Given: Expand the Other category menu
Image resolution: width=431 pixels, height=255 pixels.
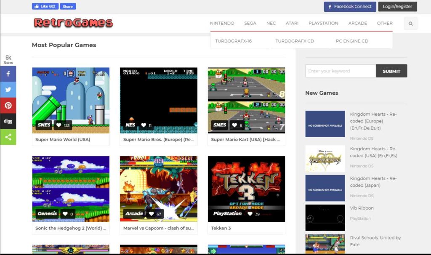Looking at the screenshot, I should [385, 23].
